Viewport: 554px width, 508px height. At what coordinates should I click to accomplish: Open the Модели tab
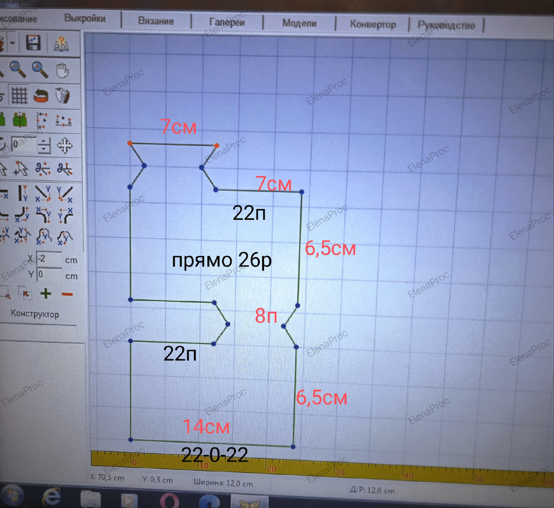click(x=300, y=23)
